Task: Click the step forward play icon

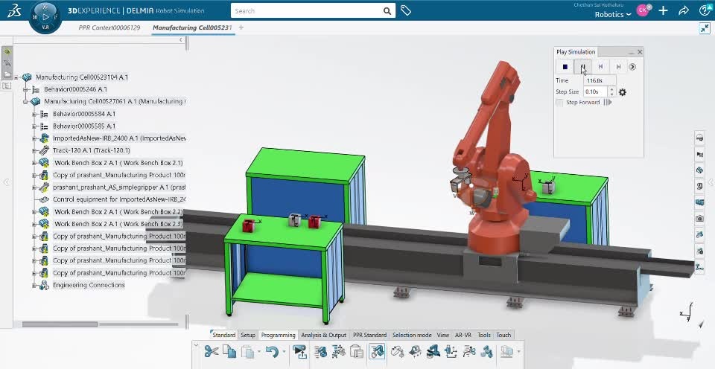Action: (x=608, y=103)
